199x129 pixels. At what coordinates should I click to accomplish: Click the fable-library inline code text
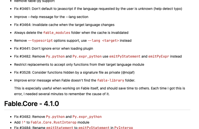coord(110,80)
